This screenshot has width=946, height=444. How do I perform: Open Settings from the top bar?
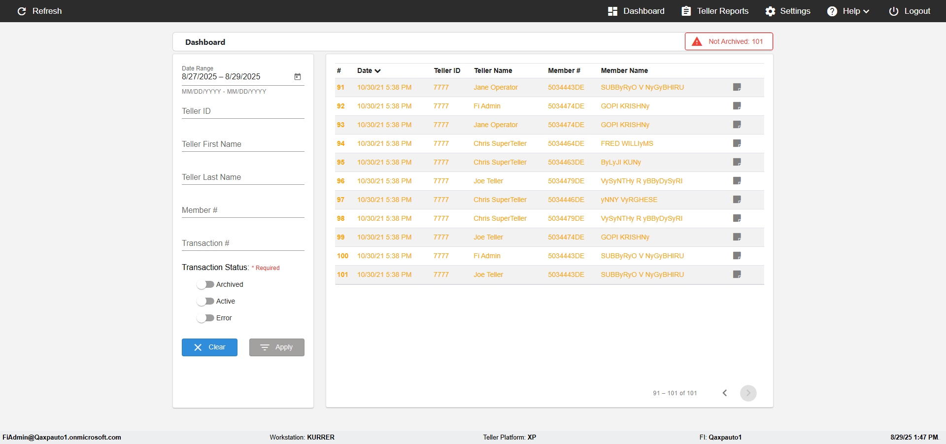(788, 11)
